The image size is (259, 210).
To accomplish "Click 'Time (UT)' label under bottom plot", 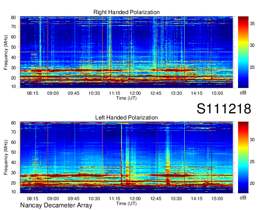I will coord(126,204).
